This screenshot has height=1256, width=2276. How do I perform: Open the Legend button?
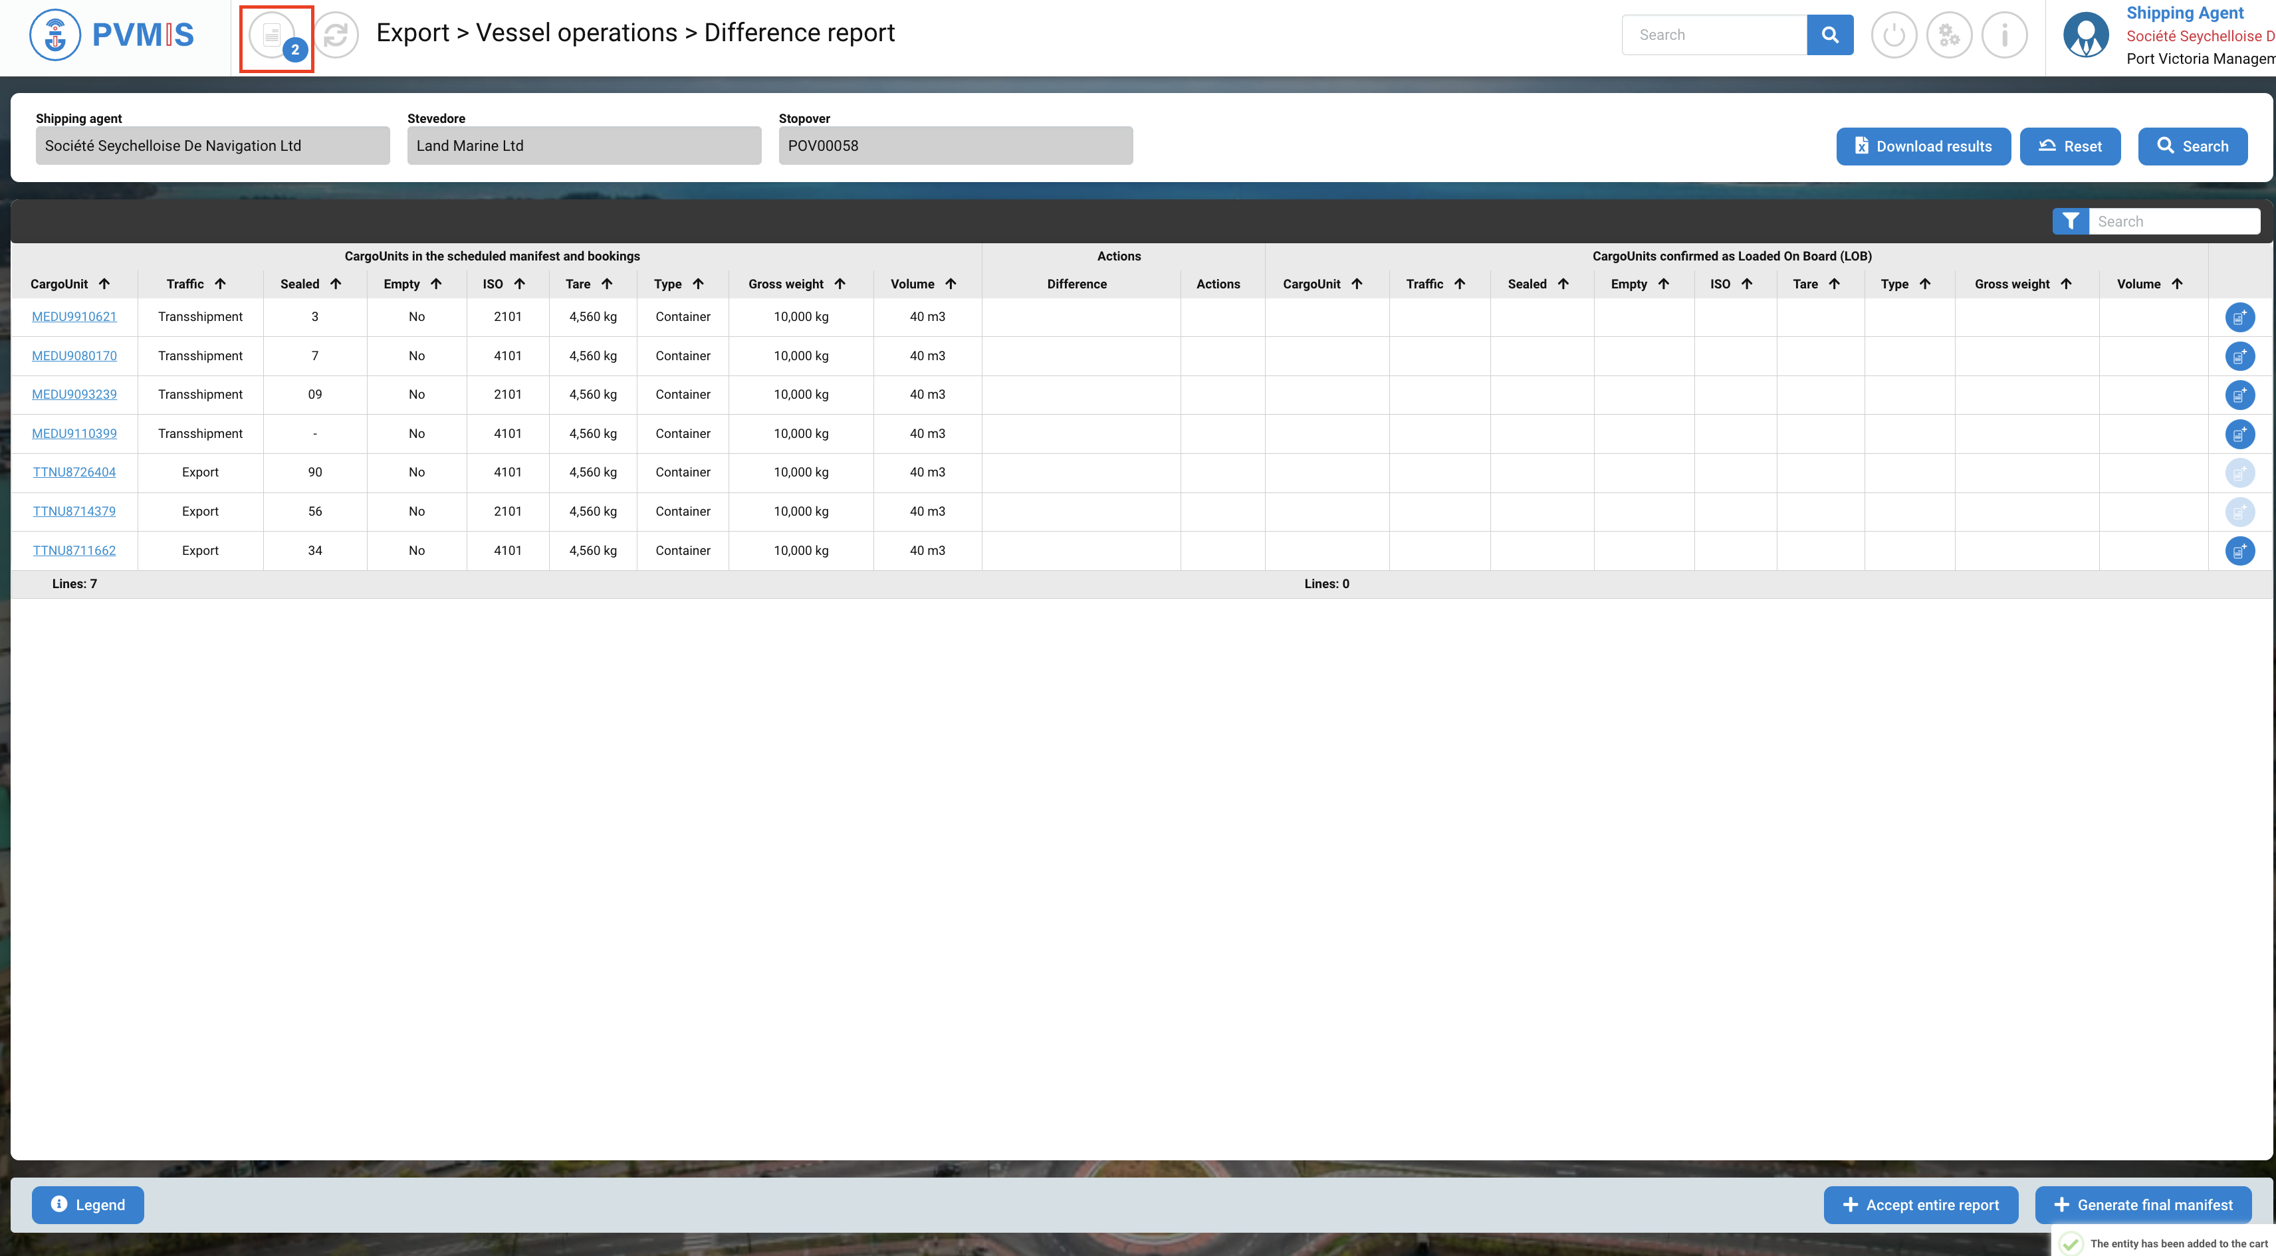tap(88, 1205)
